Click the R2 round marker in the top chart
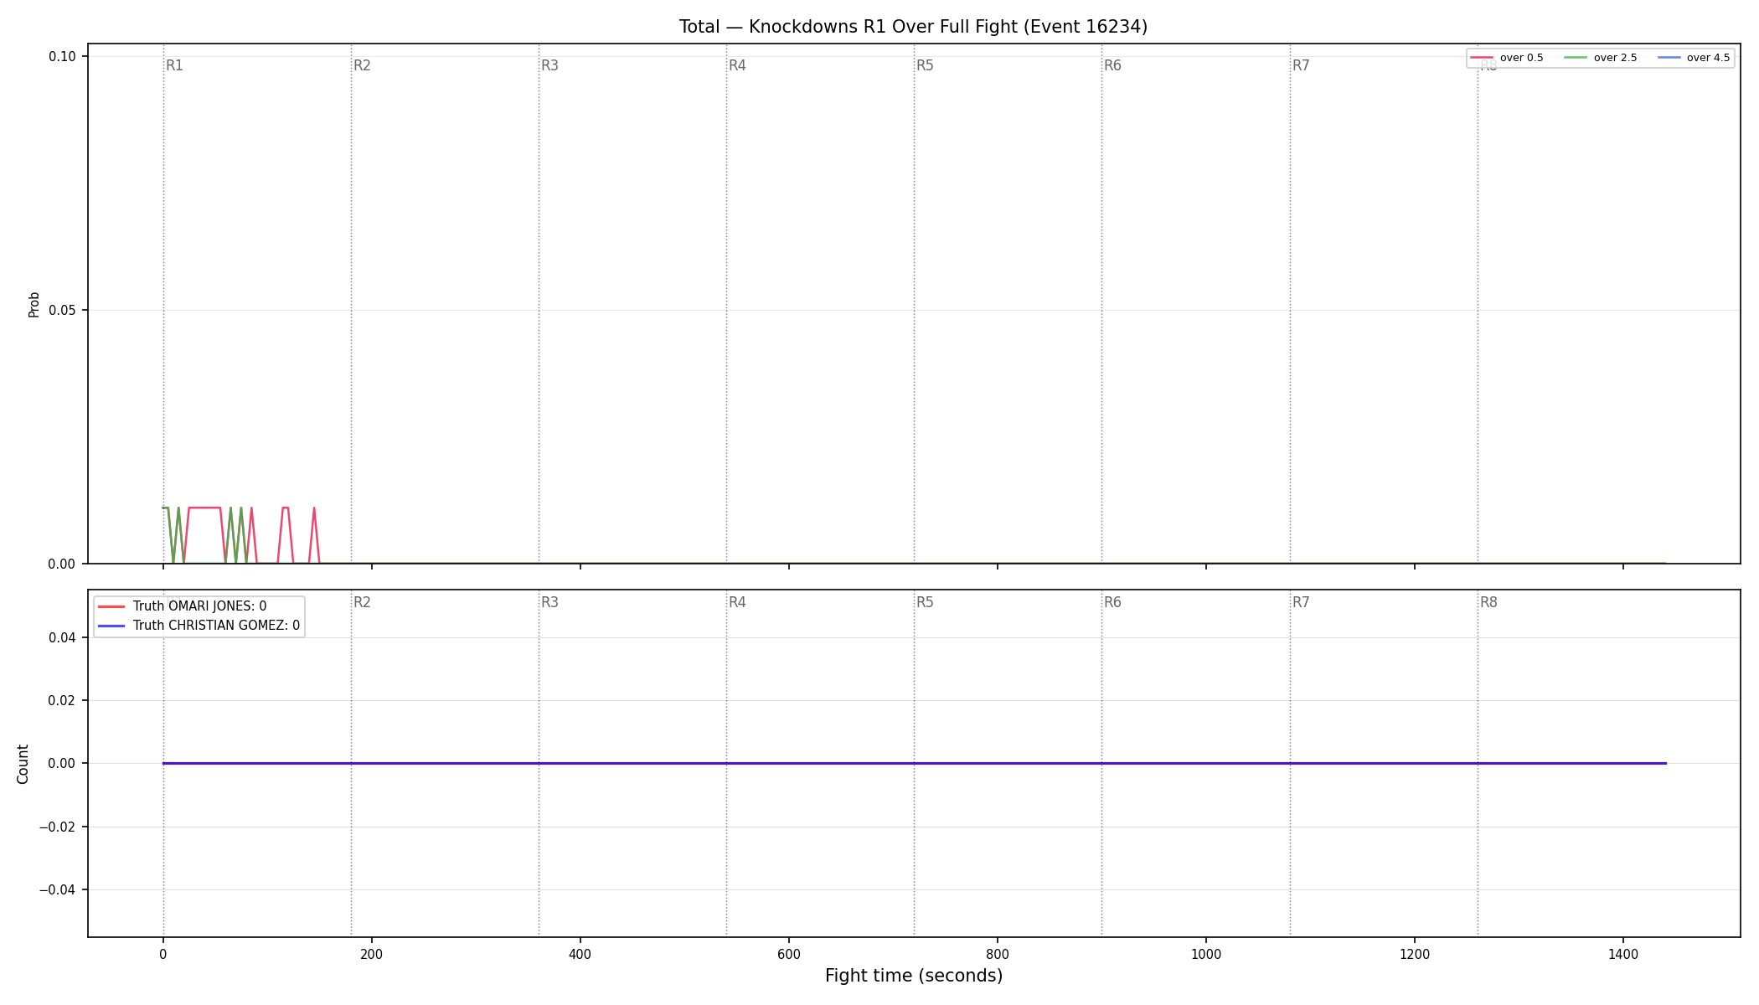The image size is (1759, 1005). [x=362, y=66]
